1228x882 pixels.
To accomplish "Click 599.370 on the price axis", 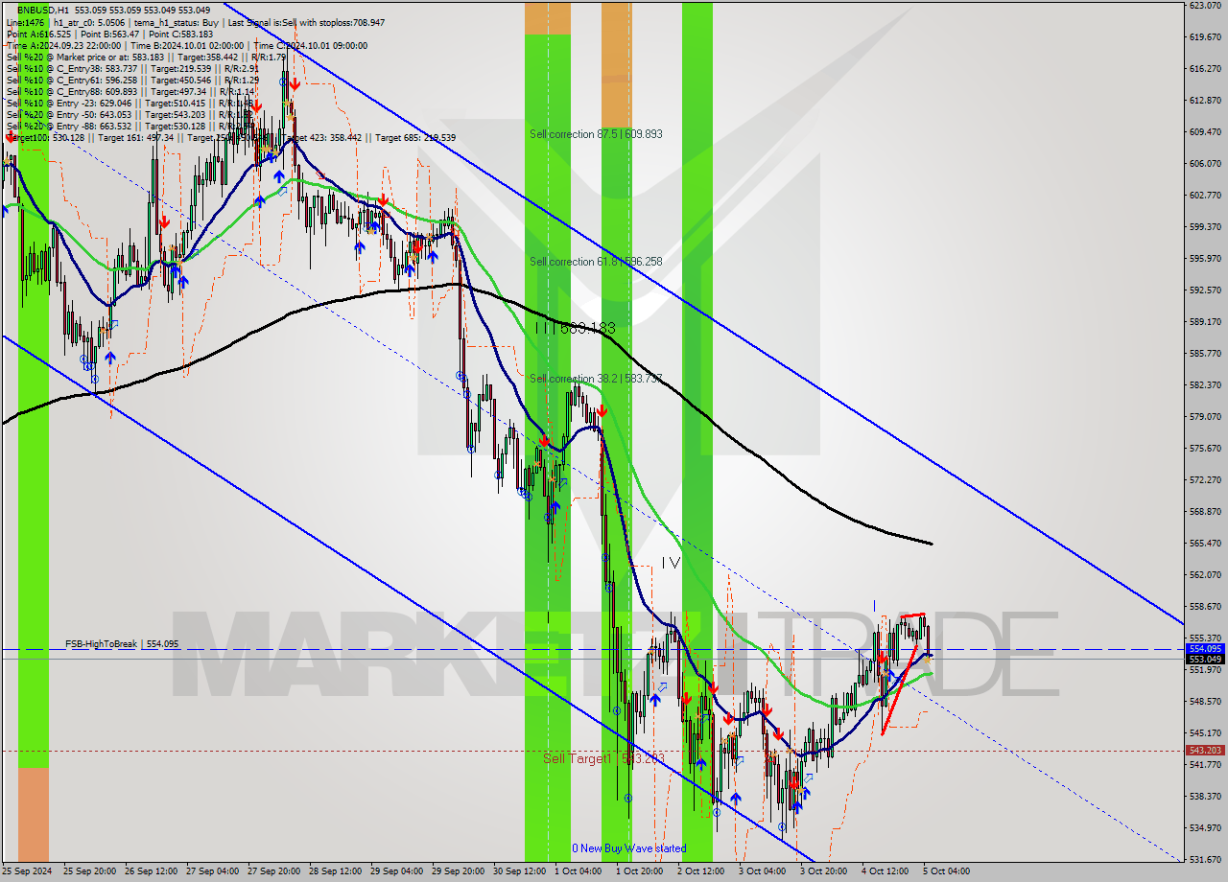I will click(x=1205, y=227).
